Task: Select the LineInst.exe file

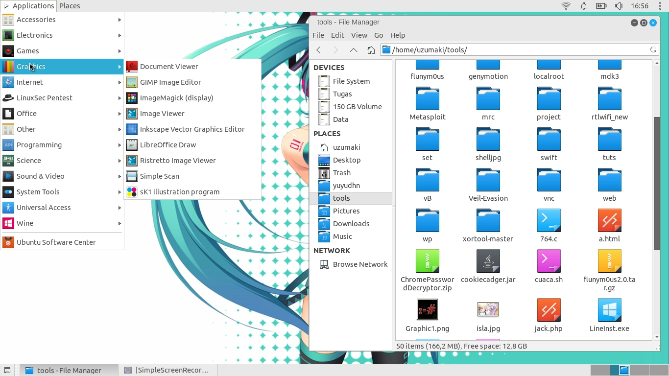Action: (609, 315)
